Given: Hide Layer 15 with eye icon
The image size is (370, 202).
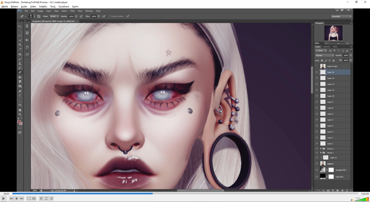Looking at the screenshot, I should [317, 72].
